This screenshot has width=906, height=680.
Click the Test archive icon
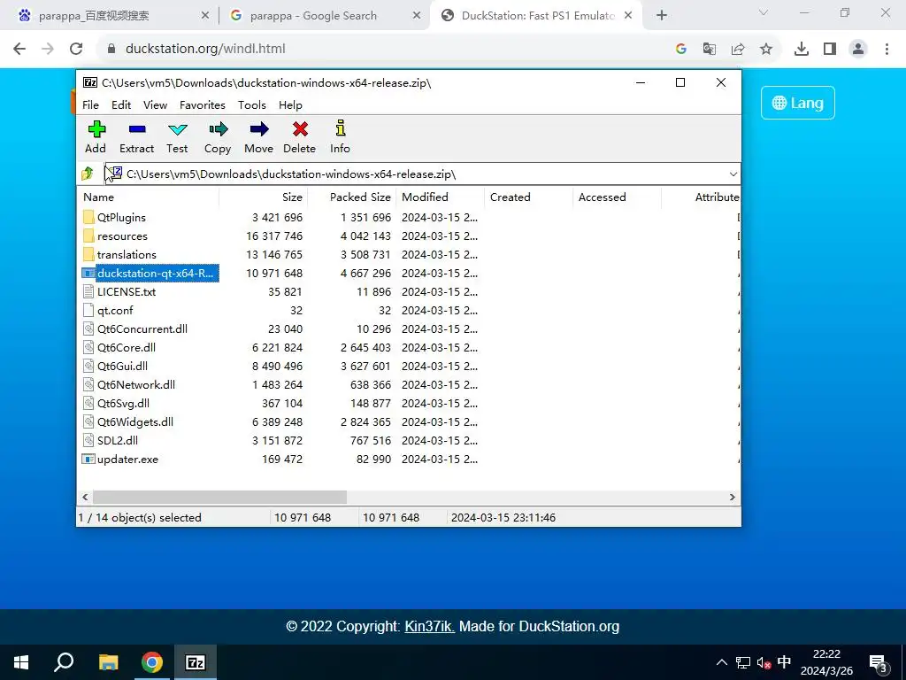click(177, 129)
